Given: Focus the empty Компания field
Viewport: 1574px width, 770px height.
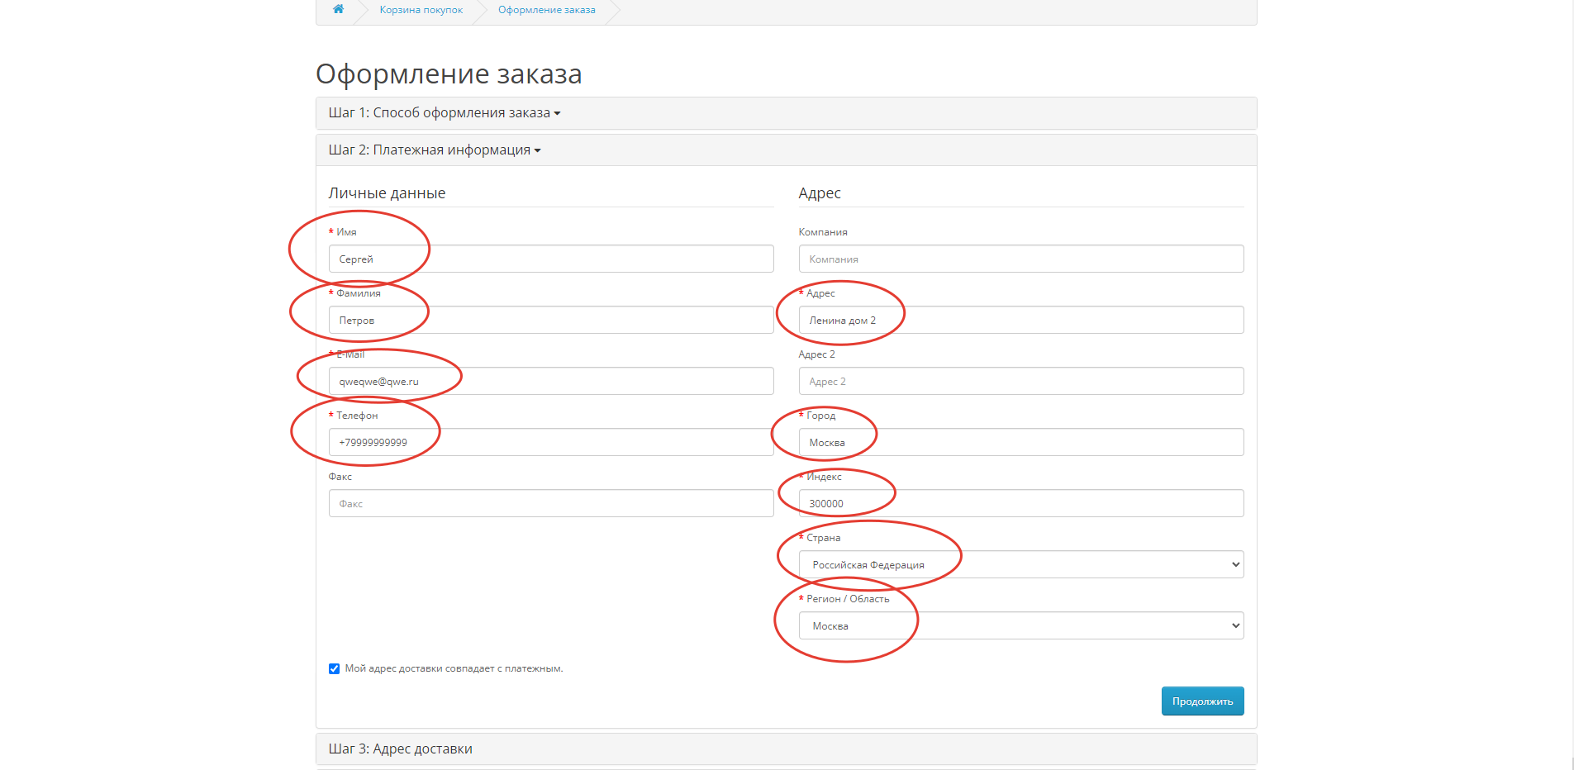Looking at the screenshot, I should [x=1020, y=259].
